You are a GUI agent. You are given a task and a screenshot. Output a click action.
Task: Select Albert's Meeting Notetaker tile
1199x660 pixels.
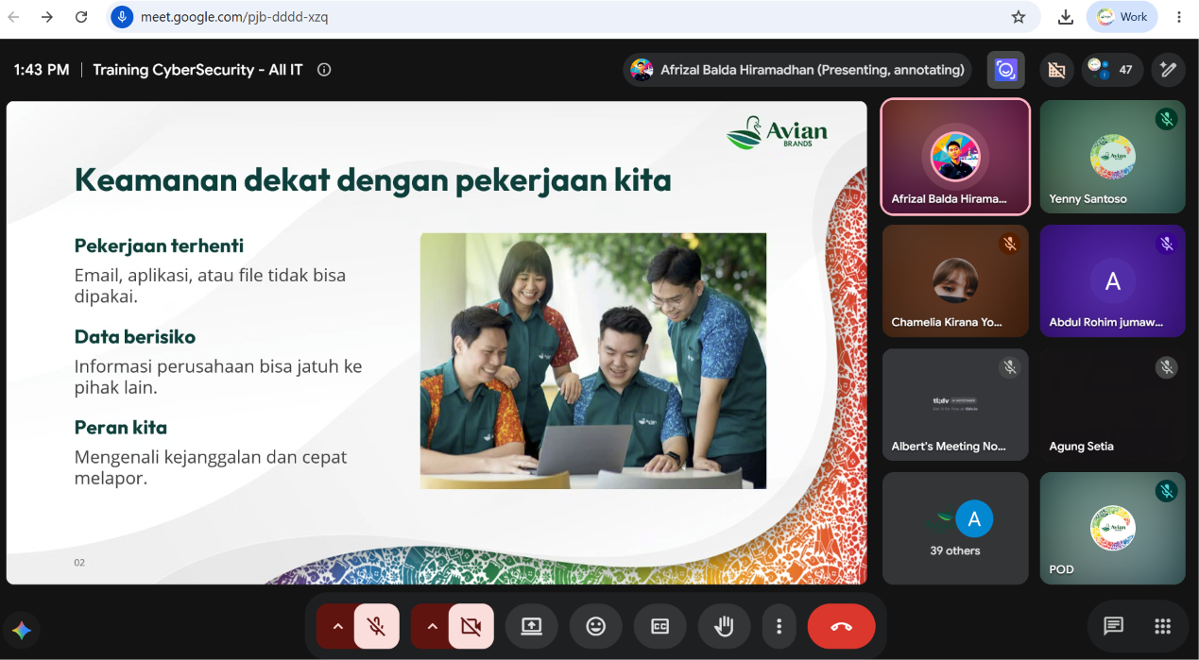955,404
